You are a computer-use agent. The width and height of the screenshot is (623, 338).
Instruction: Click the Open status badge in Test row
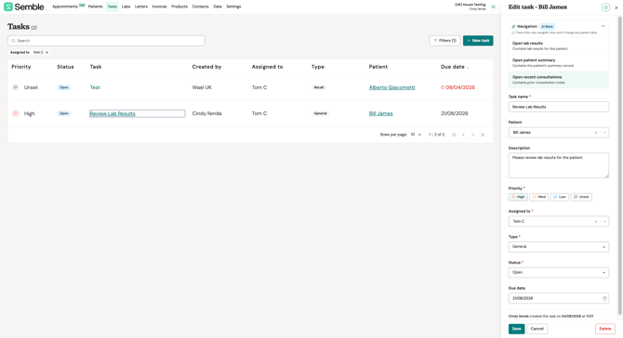click(x=64, y=87)
